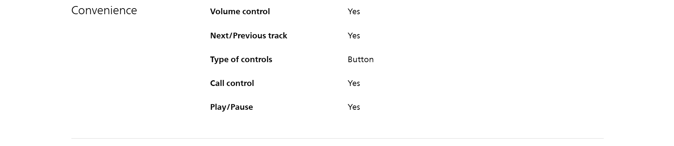The image size is (674, 146).
Task: Click the word Next in Next/Previous track
Action: coord(219,36)
